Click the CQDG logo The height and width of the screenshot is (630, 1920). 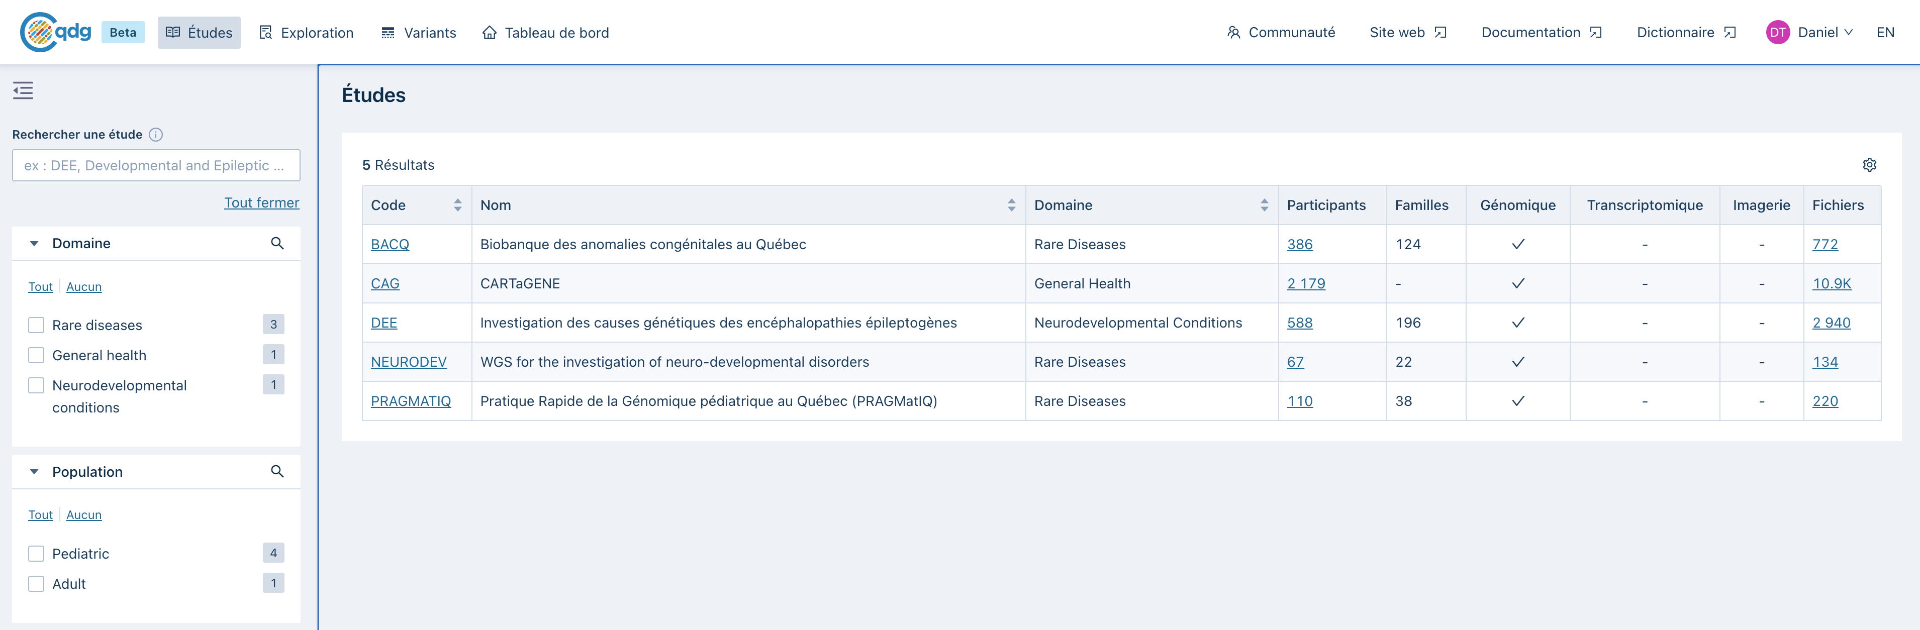coord(56,32)
